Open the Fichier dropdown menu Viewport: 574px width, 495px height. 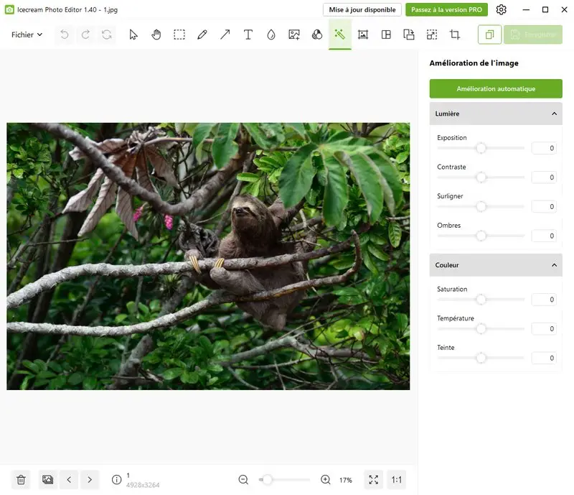click(27, 34)
